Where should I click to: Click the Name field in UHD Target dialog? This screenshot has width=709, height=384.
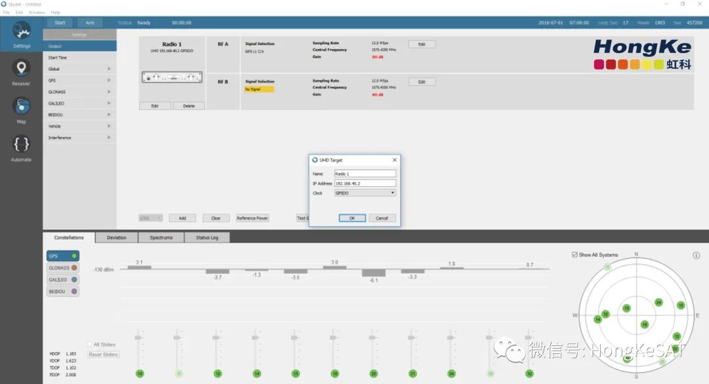point(365,174)
